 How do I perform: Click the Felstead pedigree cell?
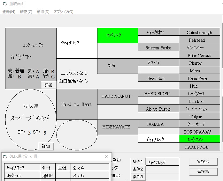point(199,40)
